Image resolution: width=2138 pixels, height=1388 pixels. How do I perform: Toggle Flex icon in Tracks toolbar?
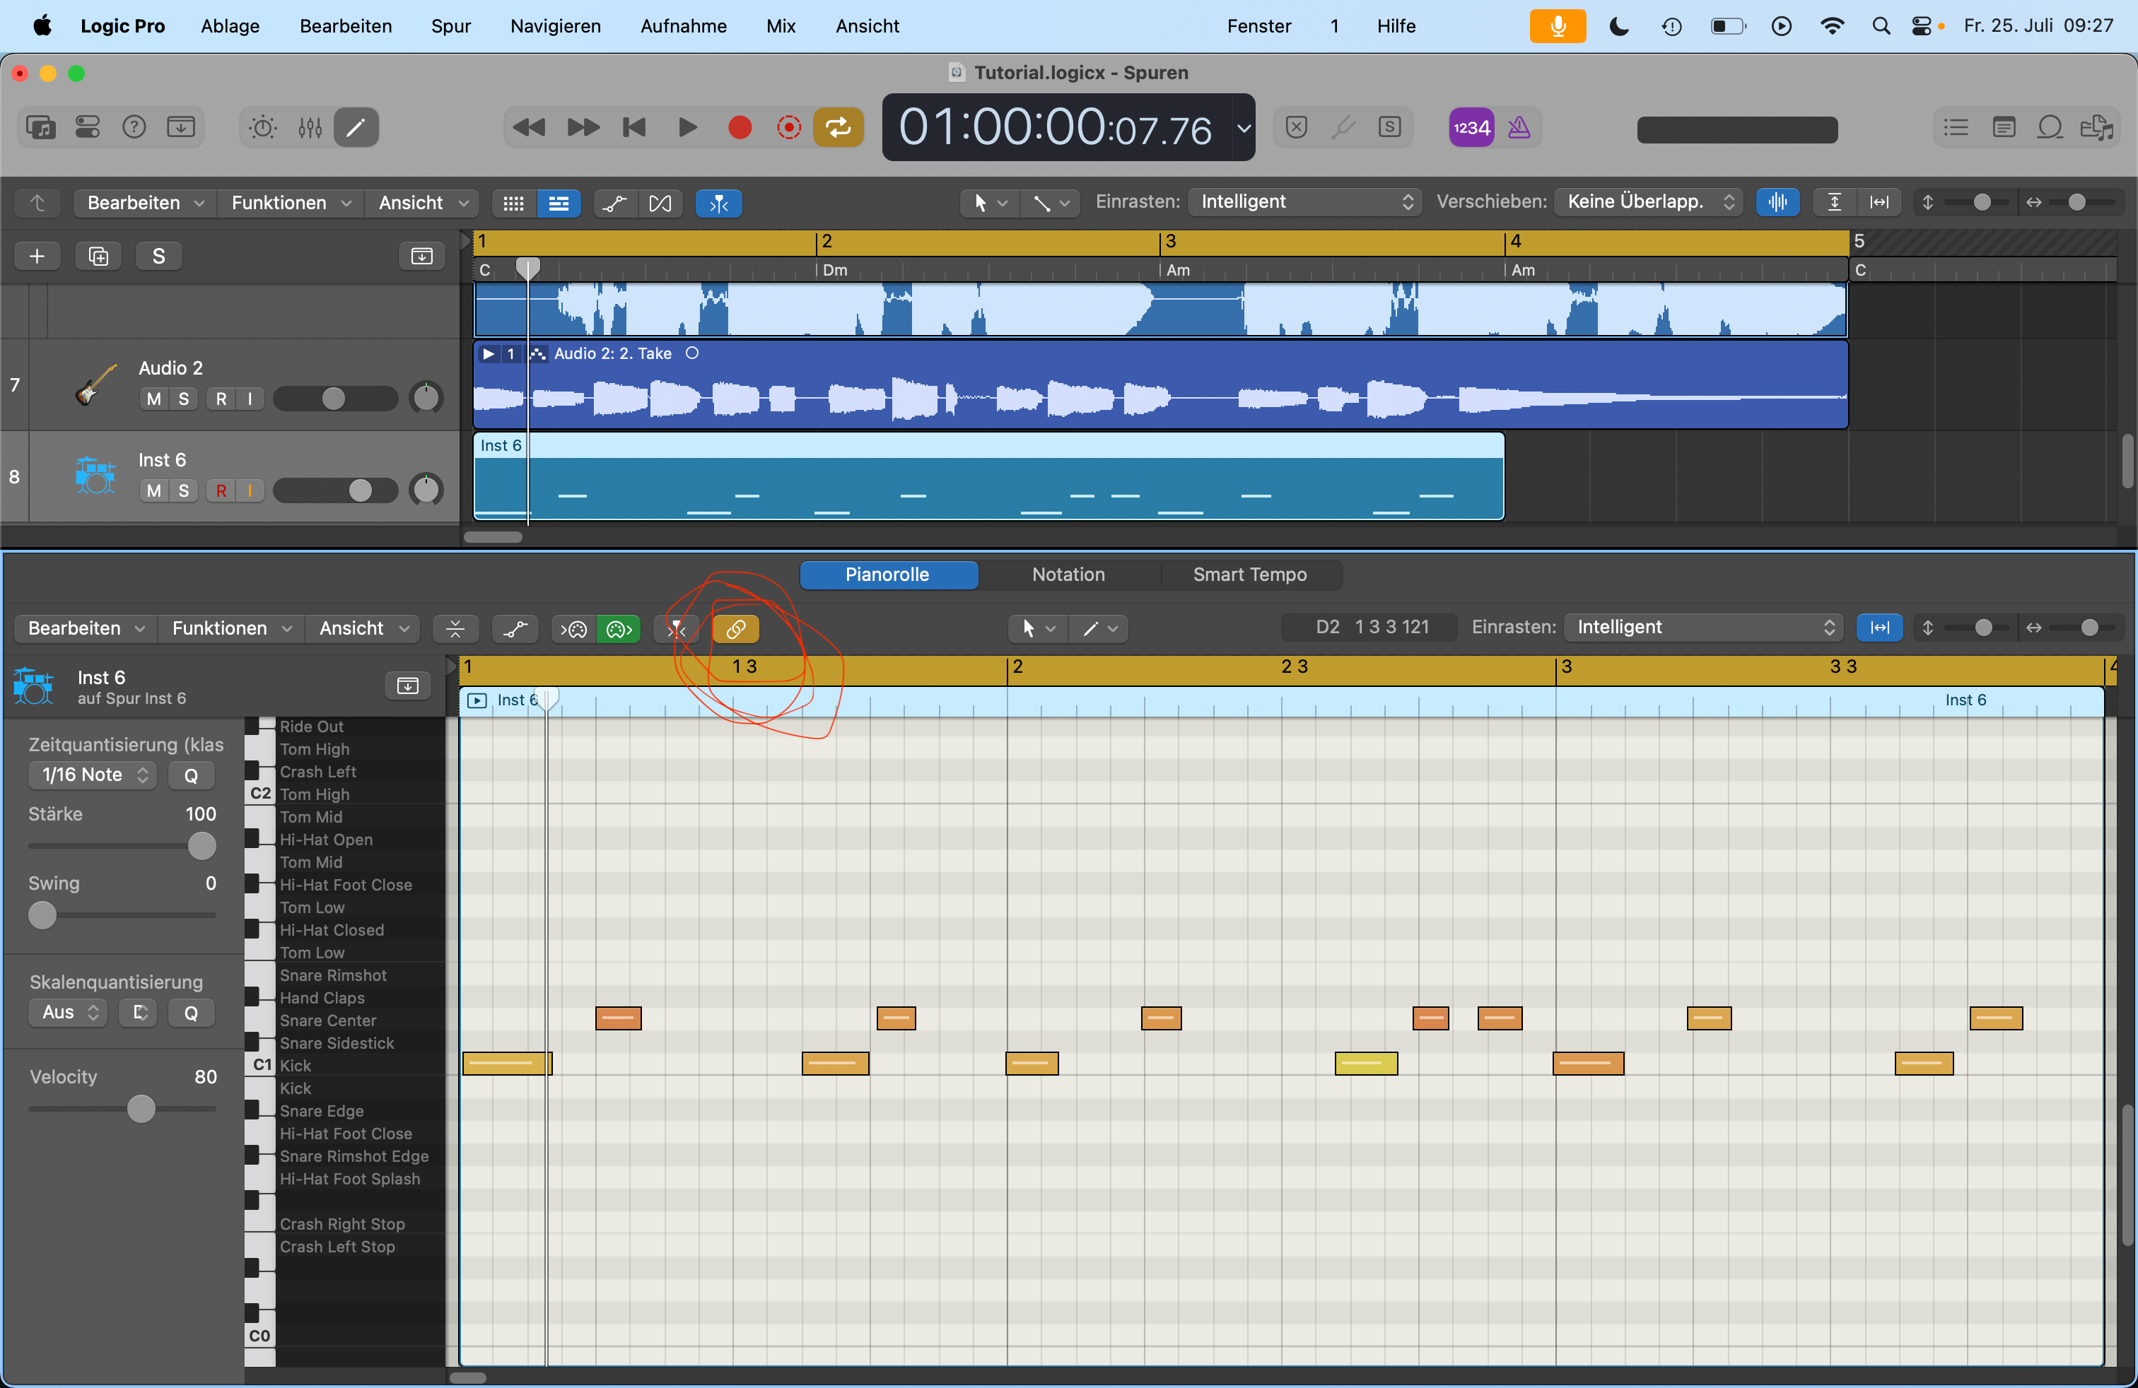click(x=660, y=204)
